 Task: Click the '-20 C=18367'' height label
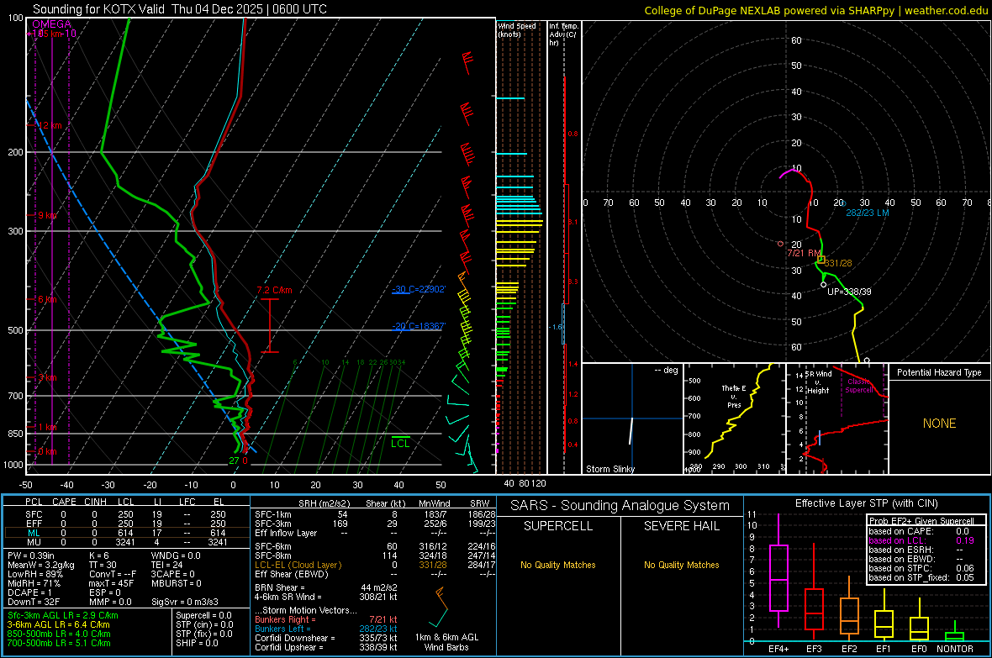(419, 326)
